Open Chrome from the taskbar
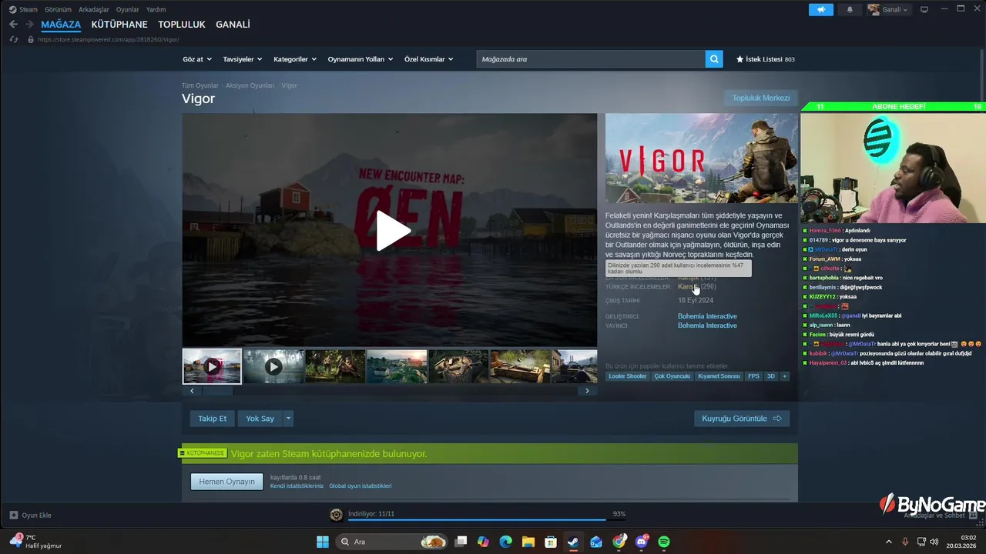The width and height of the screenshot is (986, 554). 619,542
